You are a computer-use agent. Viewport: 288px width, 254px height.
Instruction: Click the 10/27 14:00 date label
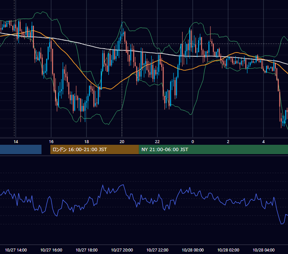(16, 250)
